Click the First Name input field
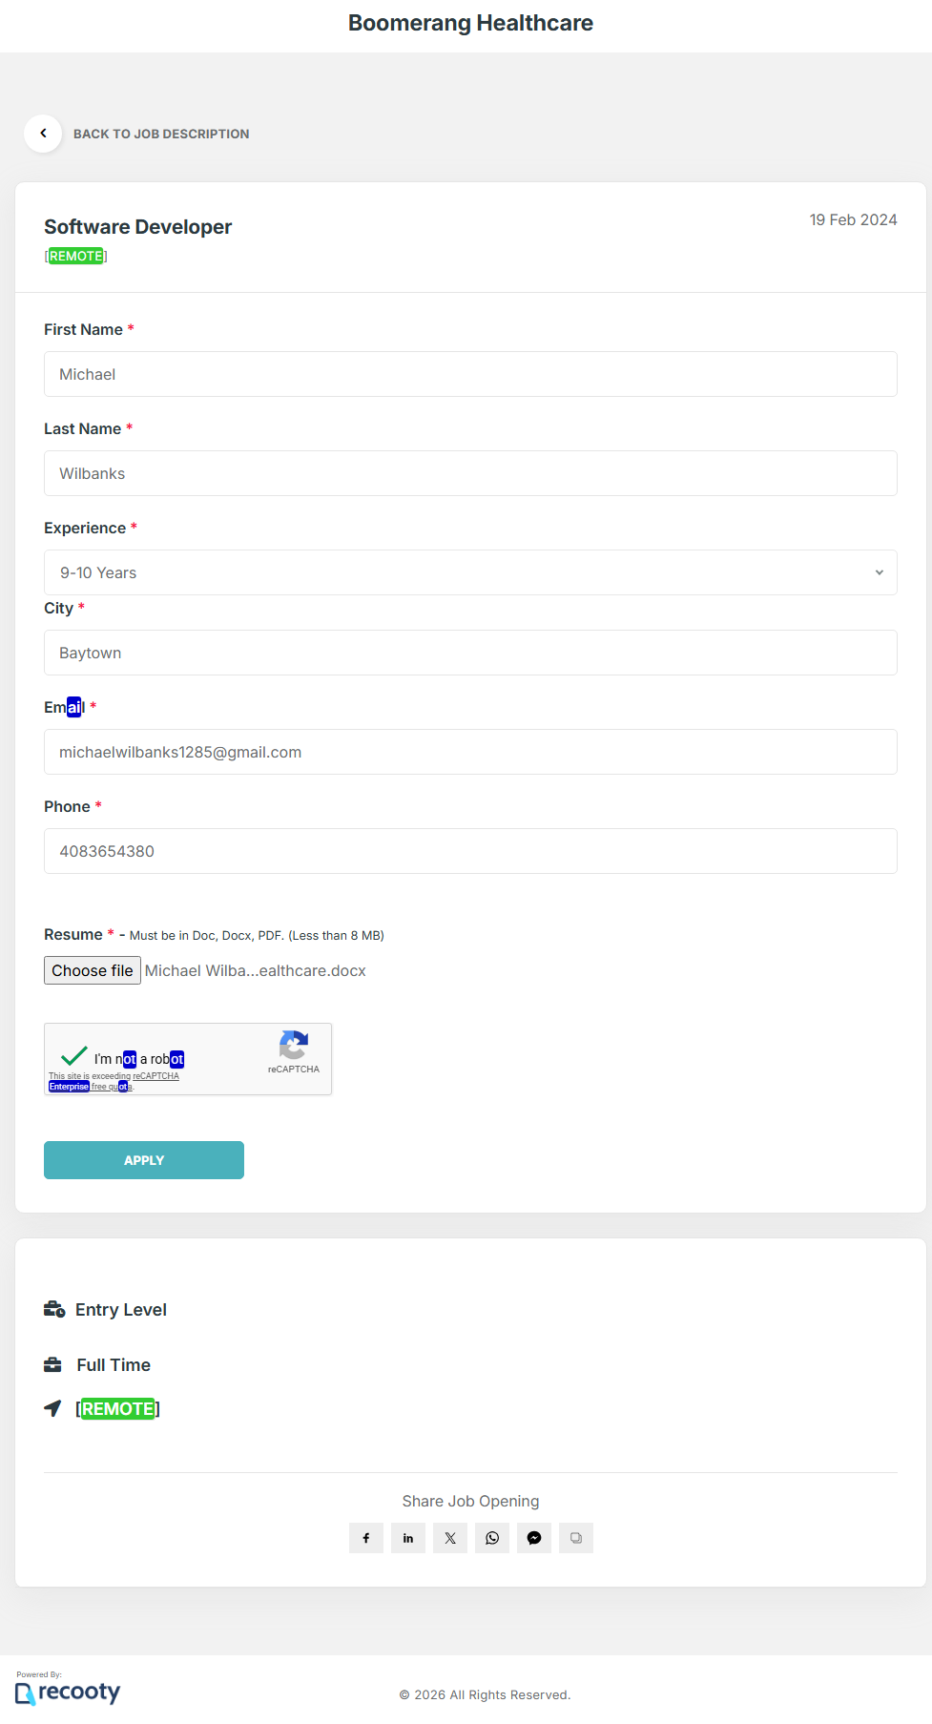This screenshot has width=932, height=1724. pos(470,374)
